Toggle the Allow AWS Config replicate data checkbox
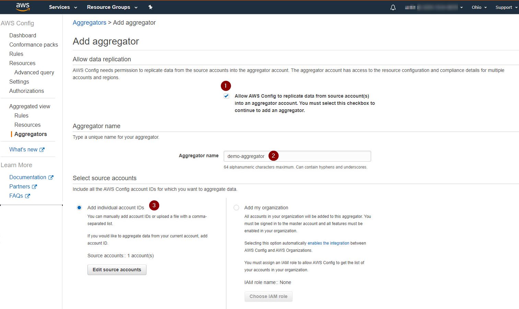This screenshot has height=309, width=519. point(226,96)
